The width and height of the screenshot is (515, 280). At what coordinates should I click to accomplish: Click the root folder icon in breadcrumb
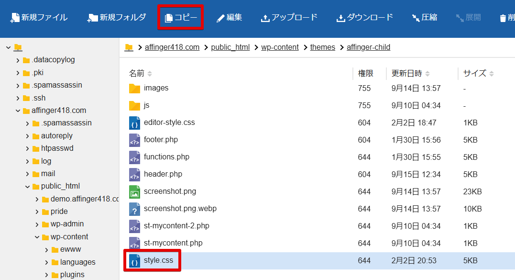click(129, 48)
